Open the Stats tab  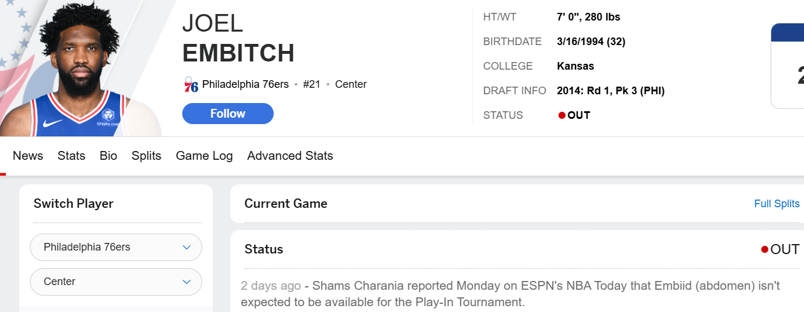point(71,156)
